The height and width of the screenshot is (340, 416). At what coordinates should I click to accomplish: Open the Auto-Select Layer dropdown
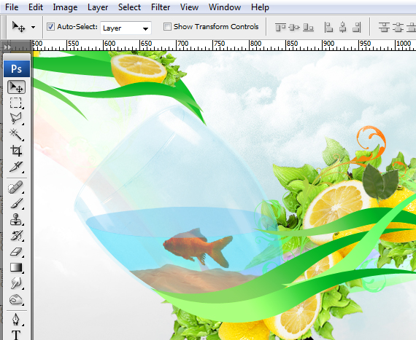point(126,28)
